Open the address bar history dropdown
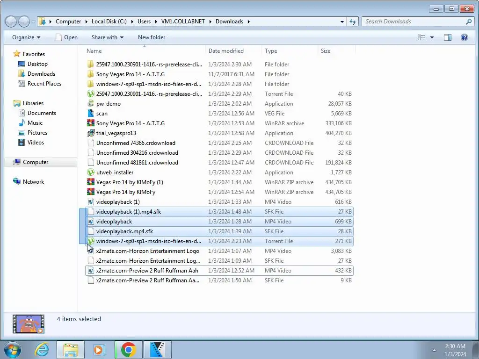479x359 pixels. (342, 22)
